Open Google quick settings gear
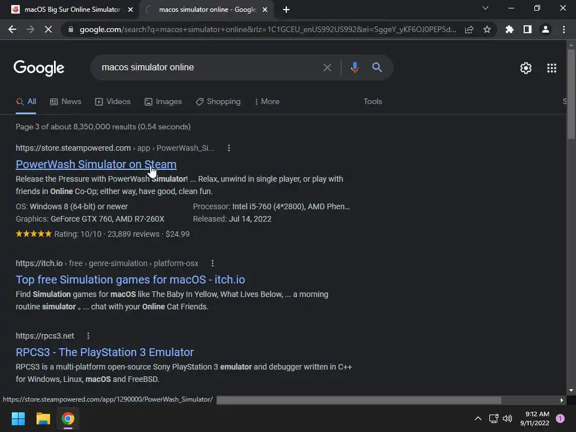The width and height of the screenshot is (576, 432). click(526, 68)
